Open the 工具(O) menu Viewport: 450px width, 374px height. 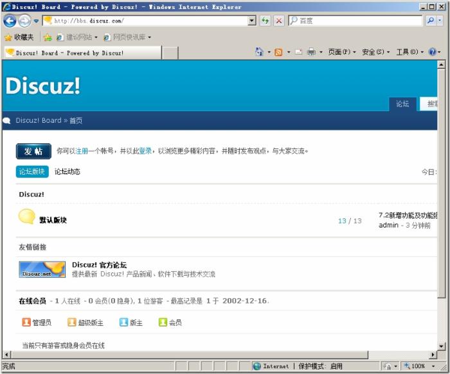pos(409,52)
